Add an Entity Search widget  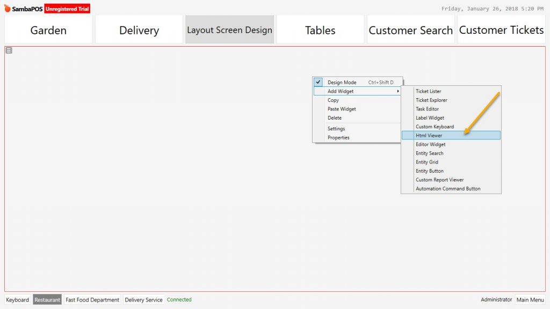pyautogui.click(x=451, y=153)
